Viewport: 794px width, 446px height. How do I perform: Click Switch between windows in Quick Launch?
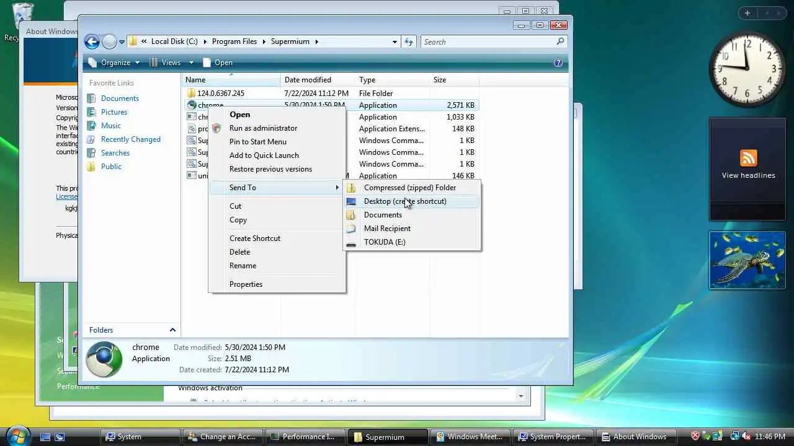coord(60,437)
